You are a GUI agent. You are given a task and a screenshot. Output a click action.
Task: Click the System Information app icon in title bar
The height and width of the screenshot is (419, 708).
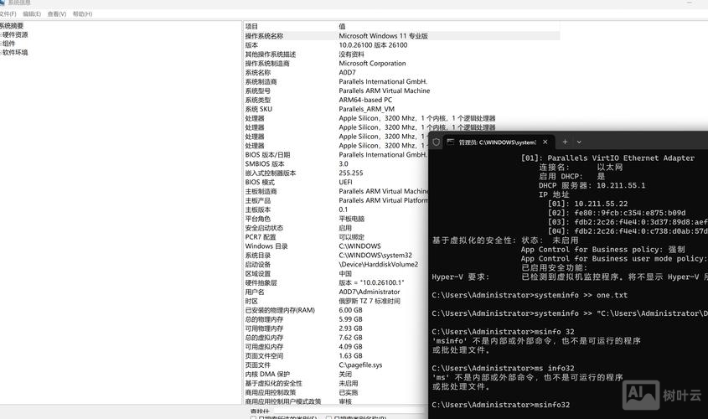[x=3, y=3]
